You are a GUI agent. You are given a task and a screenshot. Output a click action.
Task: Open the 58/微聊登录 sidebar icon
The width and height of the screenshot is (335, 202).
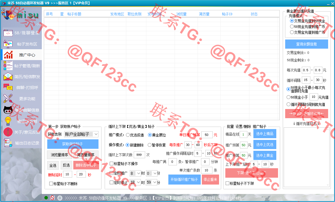pos(8,33)
